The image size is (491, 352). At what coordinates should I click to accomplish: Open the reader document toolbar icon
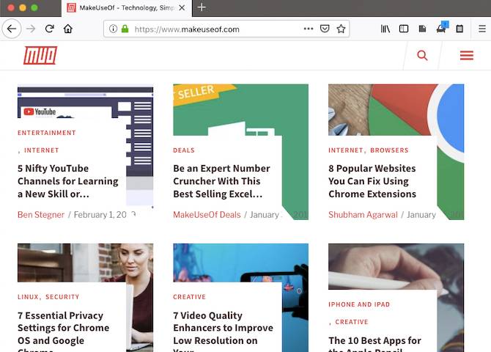422,29
